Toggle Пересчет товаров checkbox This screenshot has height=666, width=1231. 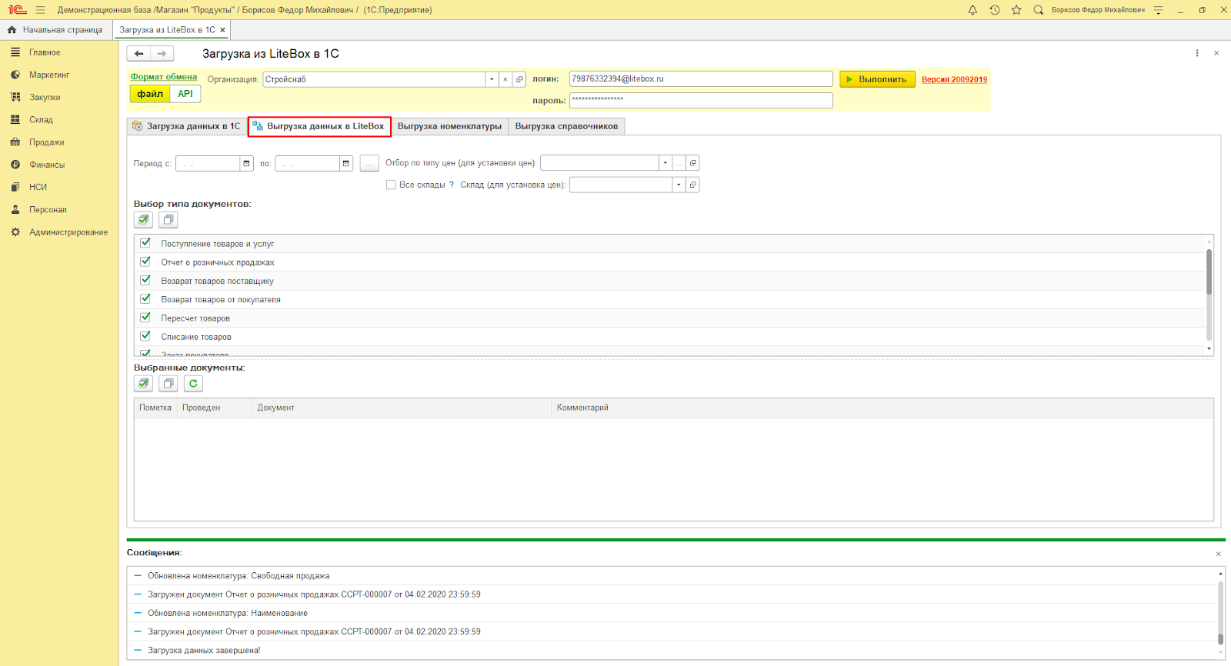pyautogui.click(x=145, y=317)
